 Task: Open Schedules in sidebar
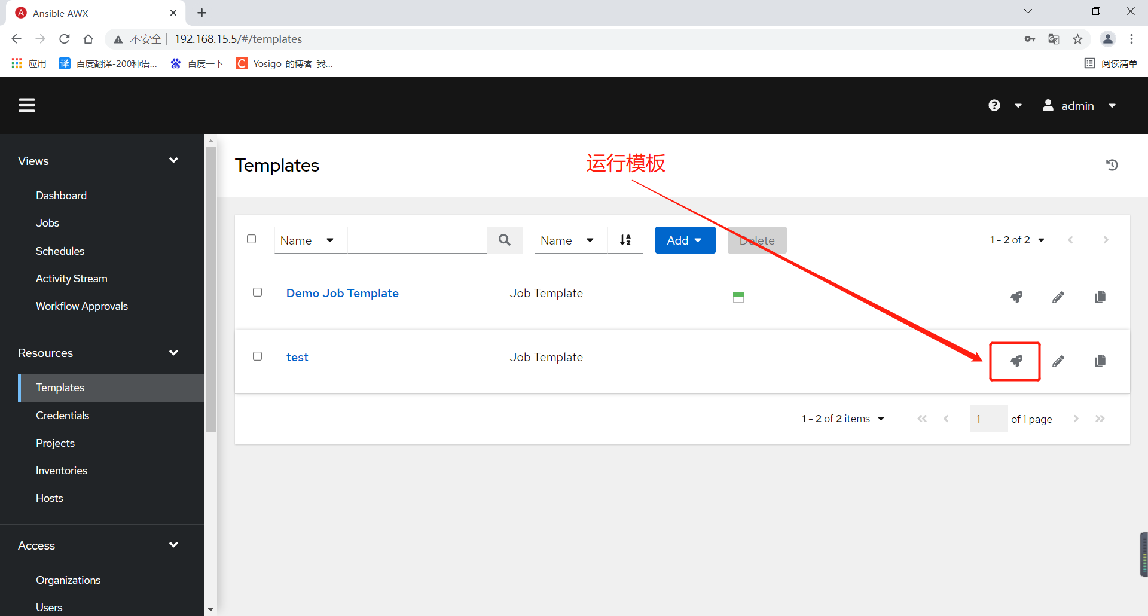[60, 251]
